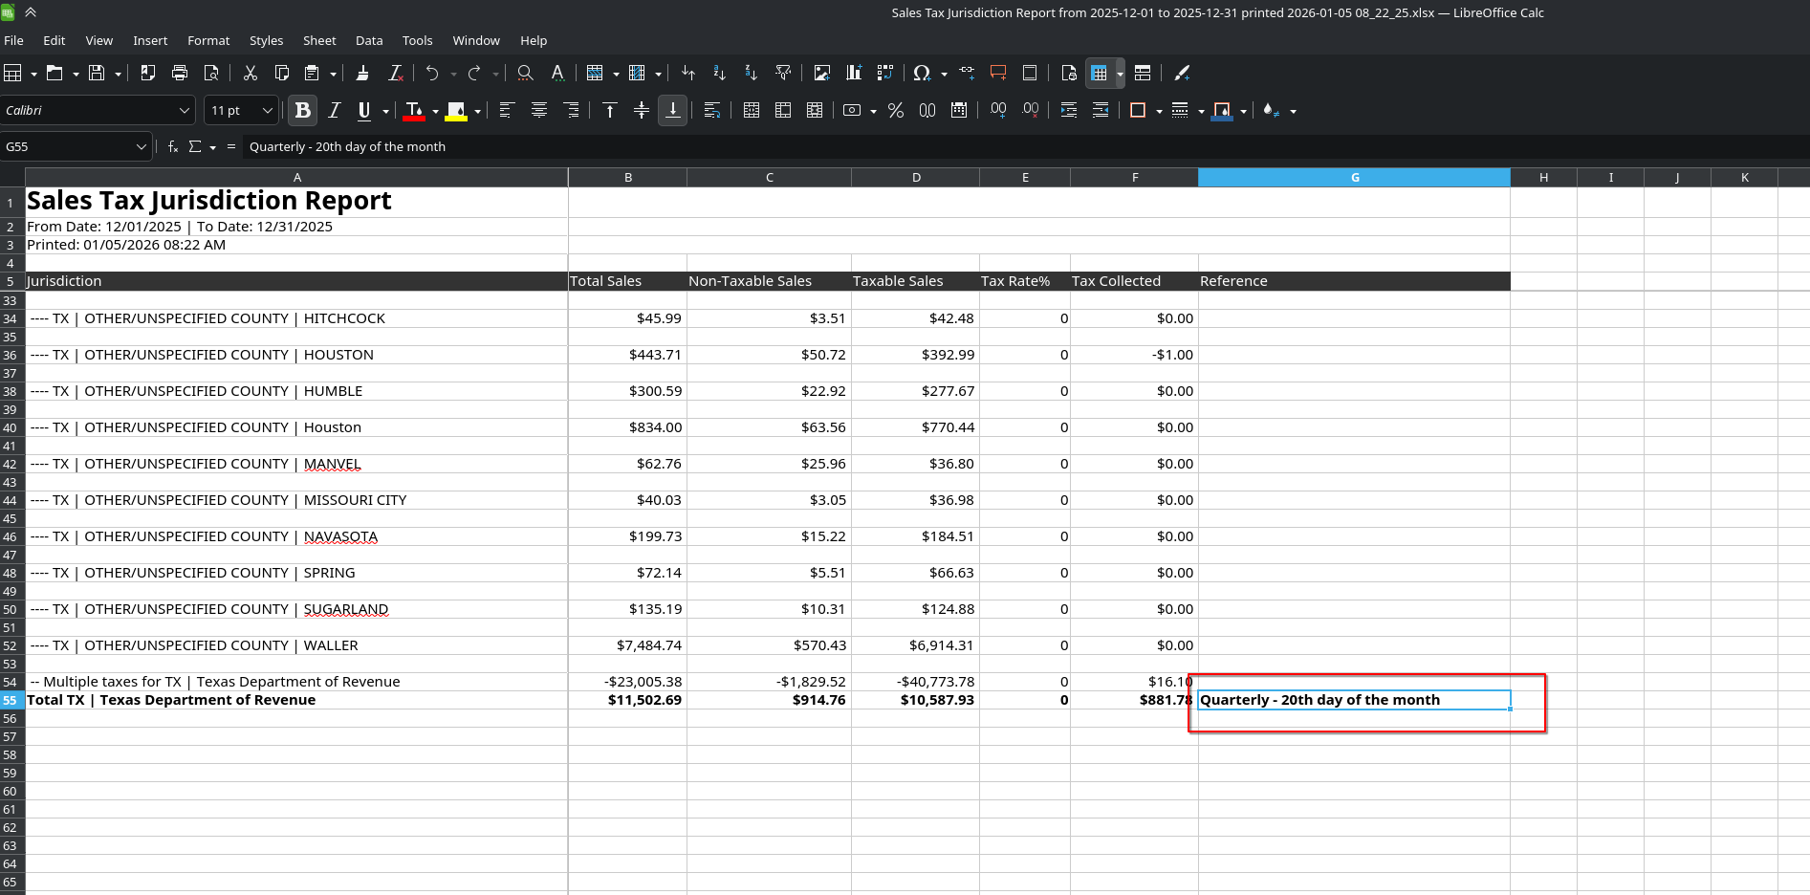Open Find & Replace magnifier icon
1810x895 pixels.
525,73
